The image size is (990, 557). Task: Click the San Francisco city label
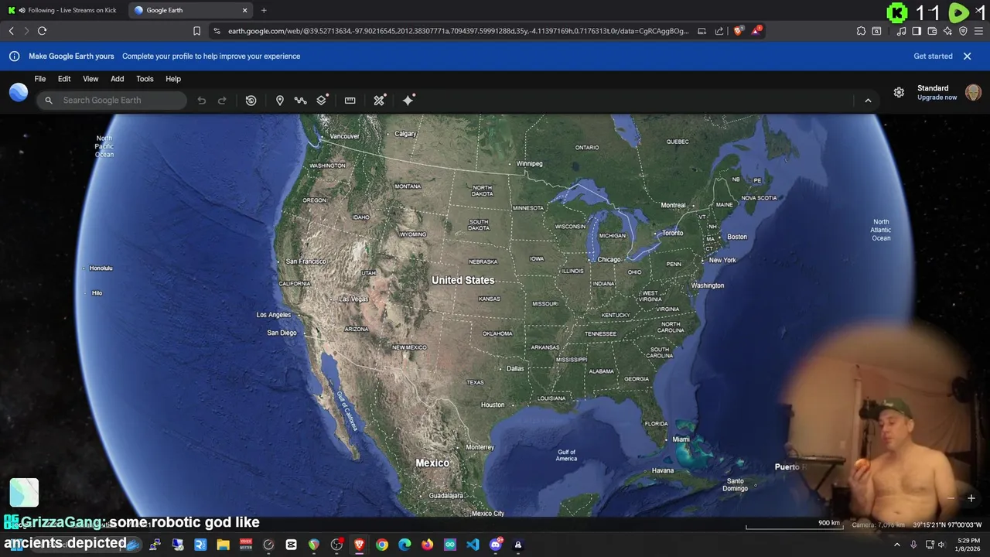tap(306, 261)
